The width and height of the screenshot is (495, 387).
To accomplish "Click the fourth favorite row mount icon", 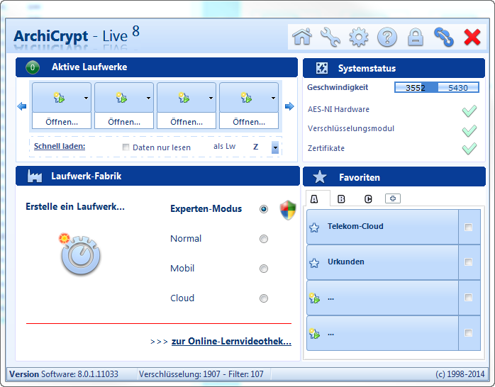I will pyautogui.click(x=314, y=333).
